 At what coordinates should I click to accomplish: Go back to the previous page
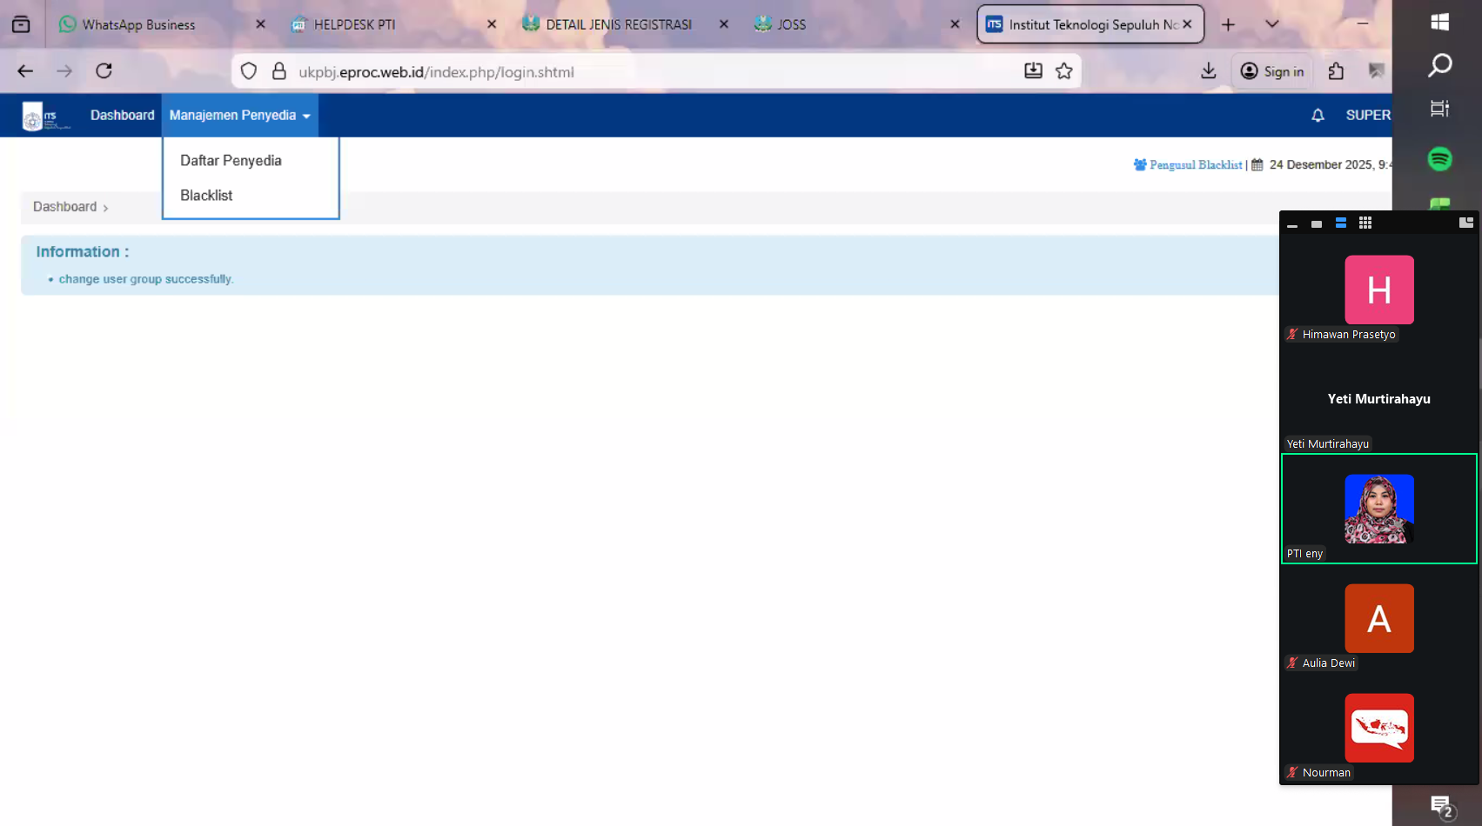pos(25,71)
